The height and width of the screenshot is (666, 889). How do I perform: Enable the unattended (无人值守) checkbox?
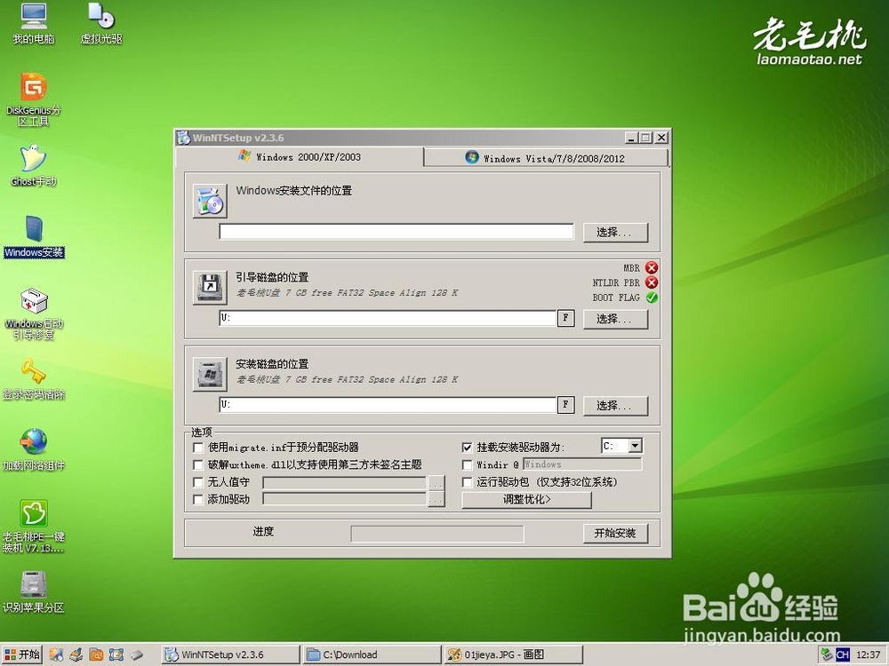(x=198, y=482)
